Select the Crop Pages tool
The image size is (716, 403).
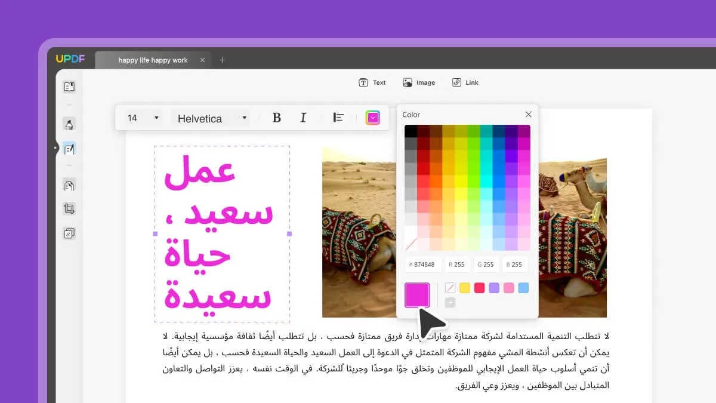(69, 208)
